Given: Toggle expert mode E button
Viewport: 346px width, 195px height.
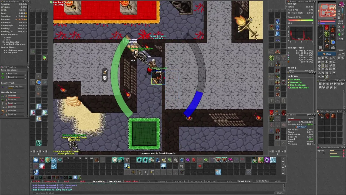Looking at the screenshot, I should click(343, 34).
